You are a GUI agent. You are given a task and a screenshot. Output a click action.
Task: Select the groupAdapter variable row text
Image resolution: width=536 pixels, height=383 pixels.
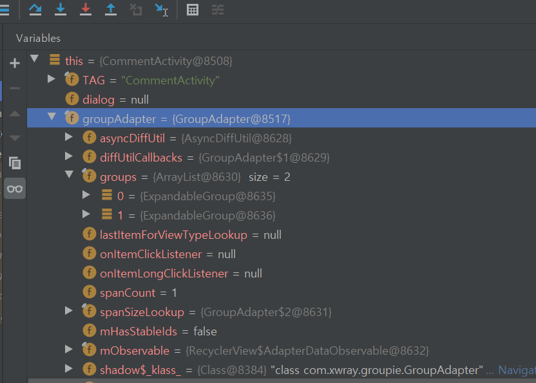[x=186, y=119]
